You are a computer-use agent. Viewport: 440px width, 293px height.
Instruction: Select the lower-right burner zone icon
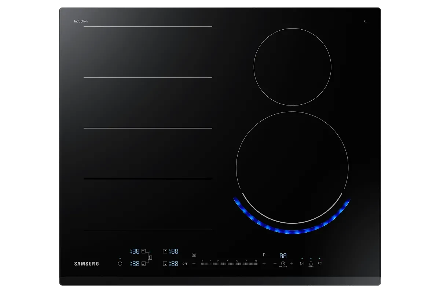[165, 263]
